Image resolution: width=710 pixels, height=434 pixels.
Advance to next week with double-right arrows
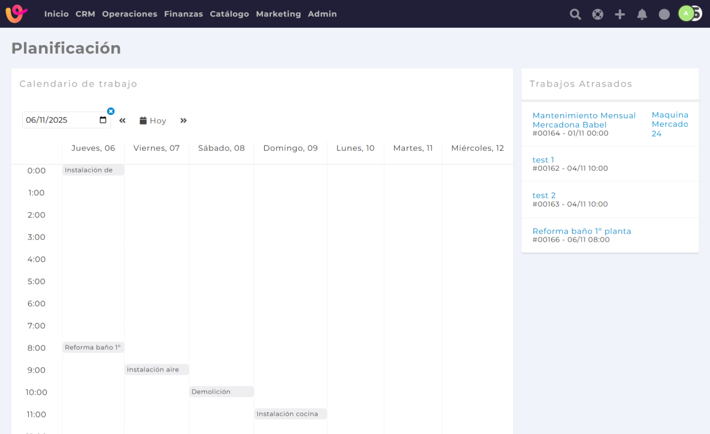(x=184, y=121)
